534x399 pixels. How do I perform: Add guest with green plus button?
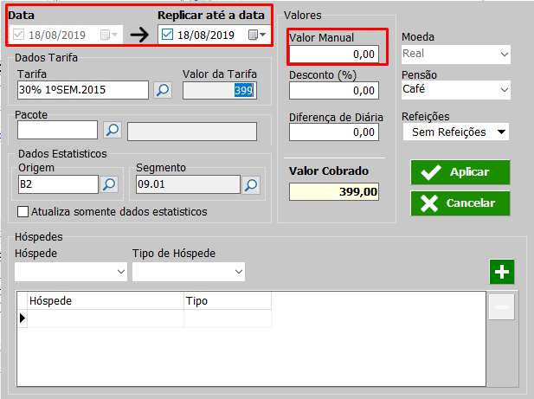[x=502, y=272]
